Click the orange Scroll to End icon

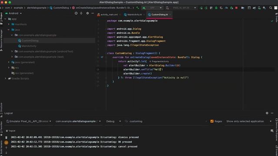pyautogui.click(x=6, y=143)
